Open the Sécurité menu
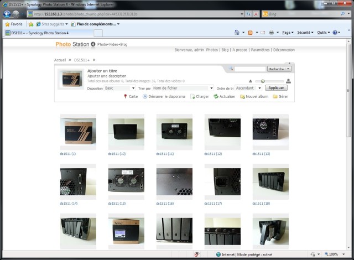 [x=305, y=33]
